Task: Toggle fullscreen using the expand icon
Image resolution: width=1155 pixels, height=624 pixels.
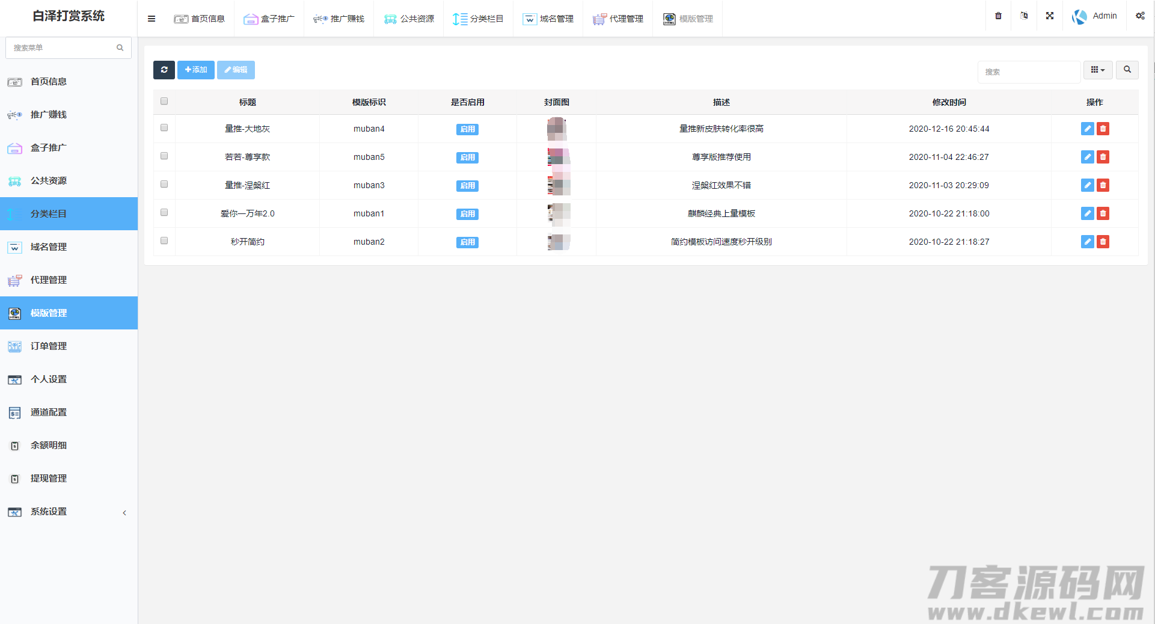Action: tap(1049, 16)
